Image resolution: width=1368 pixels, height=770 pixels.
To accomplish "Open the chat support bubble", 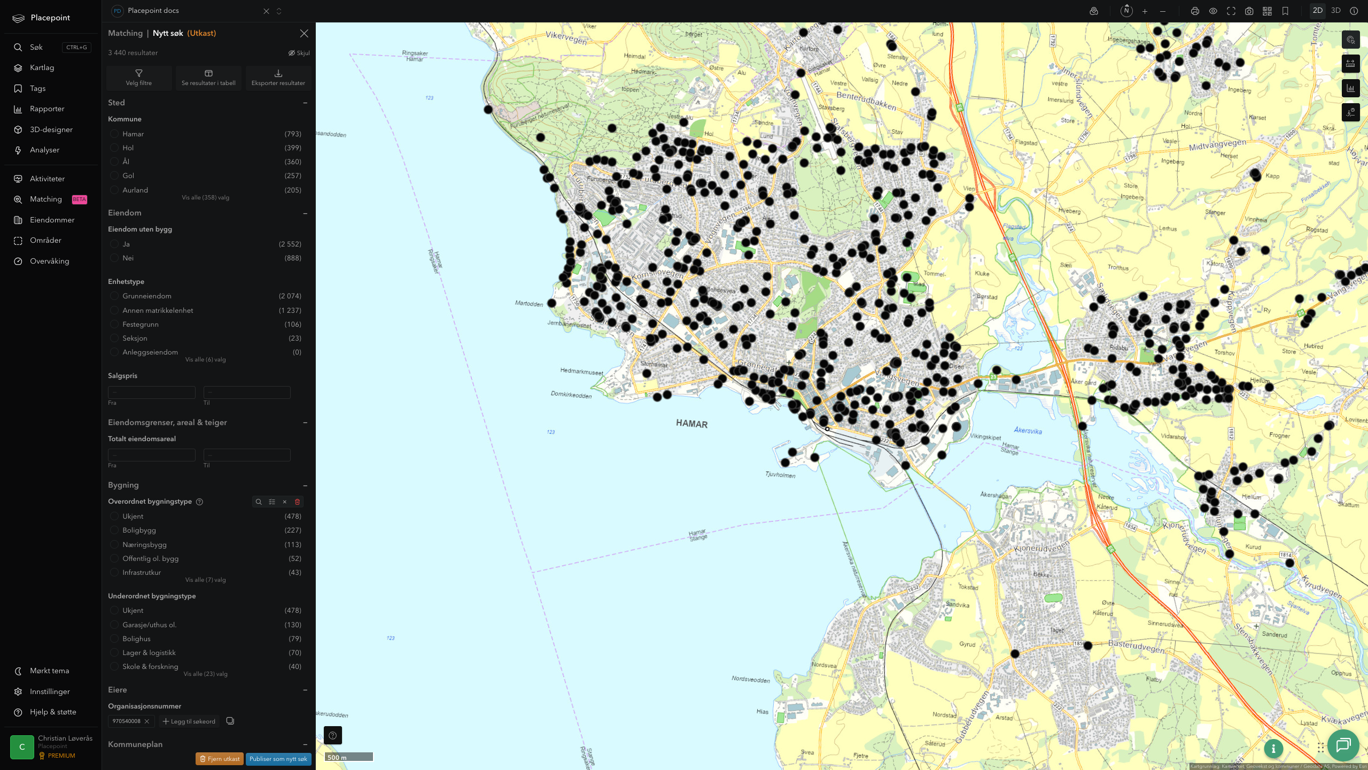I will pyautogui.click(x=1343, y=745).
